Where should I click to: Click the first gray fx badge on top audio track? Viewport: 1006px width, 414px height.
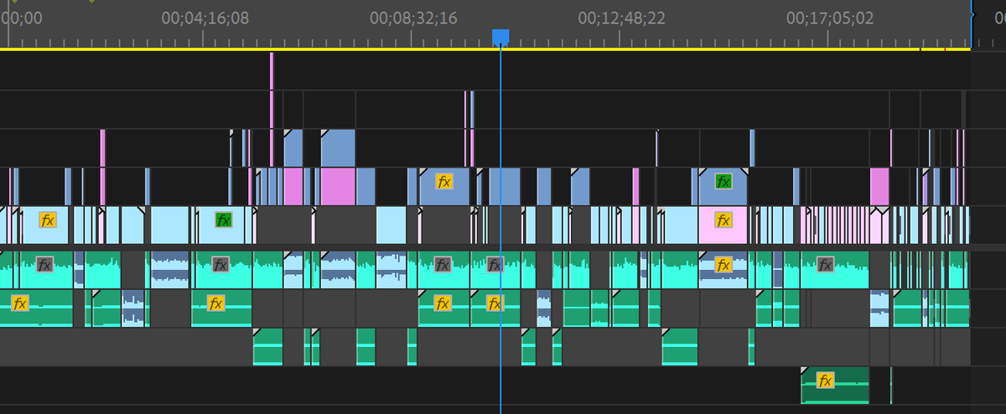pos(44,265)
